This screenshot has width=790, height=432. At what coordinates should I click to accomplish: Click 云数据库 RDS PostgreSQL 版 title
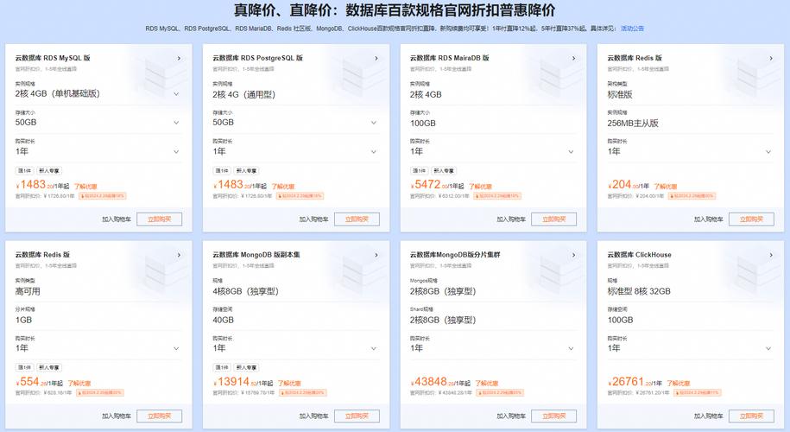click(x=257, y=58)
